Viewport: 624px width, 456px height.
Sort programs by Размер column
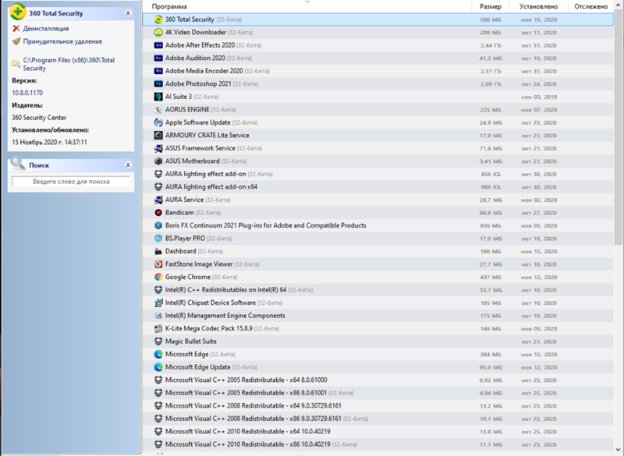point(492,6)
